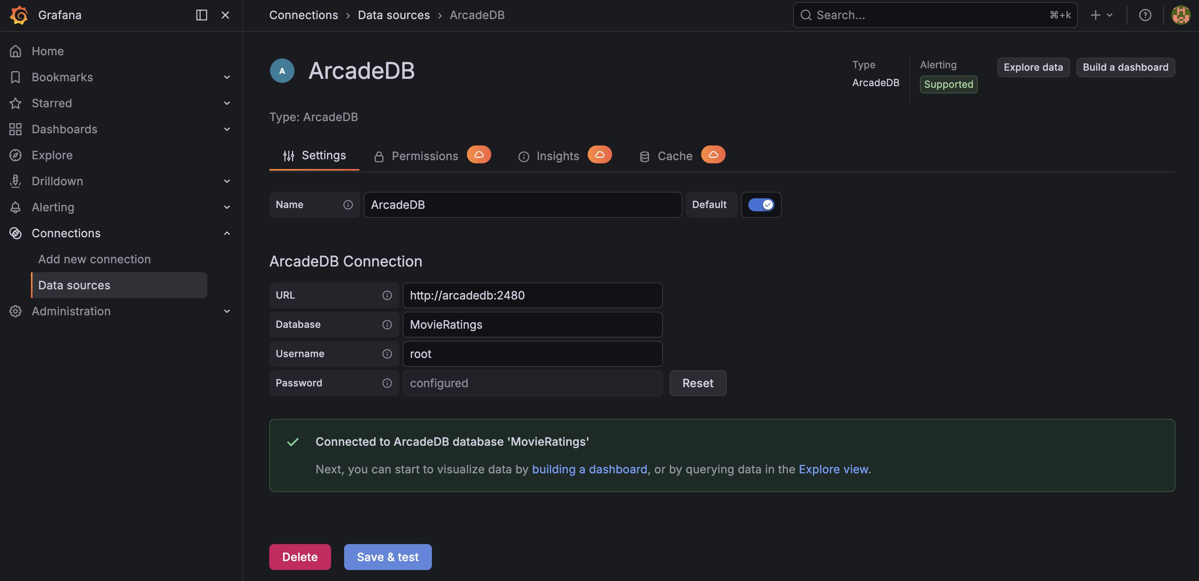Click the Save & test button
Image resolution: width=1199 pixels, height=581 pixels.
pyautogui.click(x=388, y=557)
